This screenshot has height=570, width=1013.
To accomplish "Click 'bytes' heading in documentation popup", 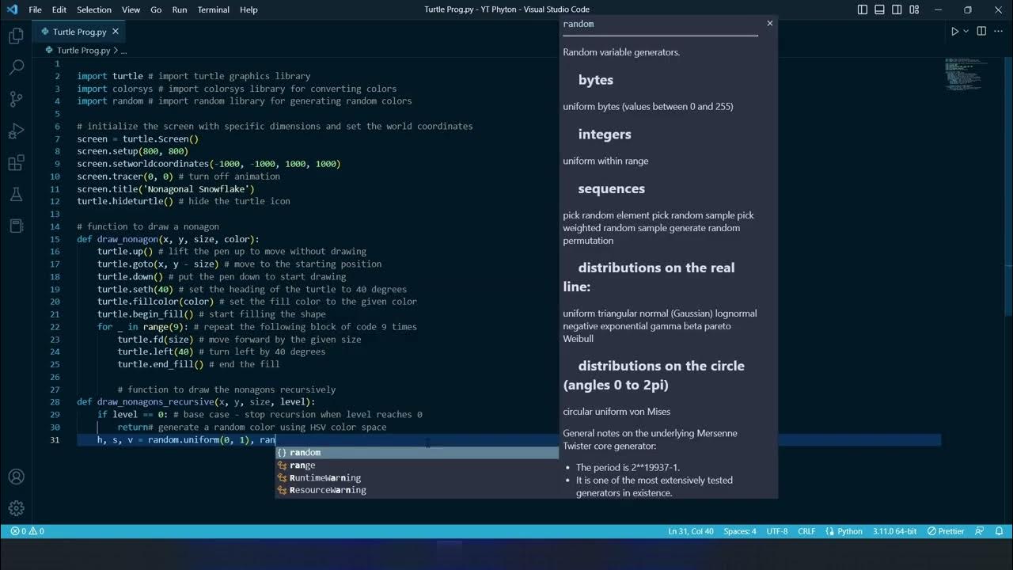I will pos(596,80).
